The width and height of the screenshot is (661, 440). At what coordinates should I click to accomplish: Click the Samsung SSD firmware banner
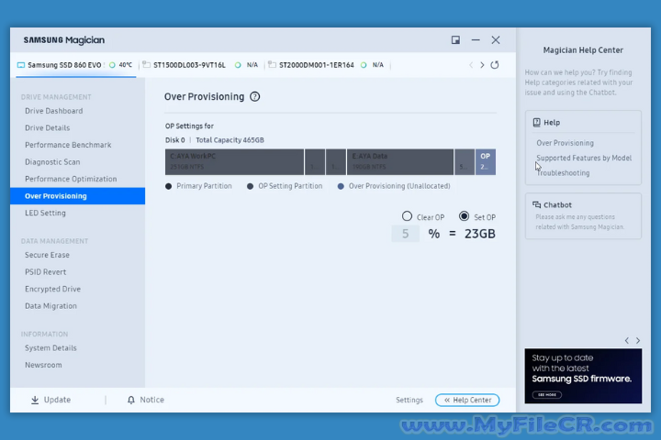[584, 376]
